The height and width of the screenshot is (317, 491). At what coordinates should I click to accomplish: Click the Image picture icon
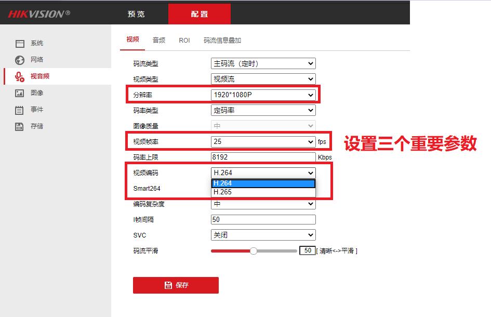(19, 94)
